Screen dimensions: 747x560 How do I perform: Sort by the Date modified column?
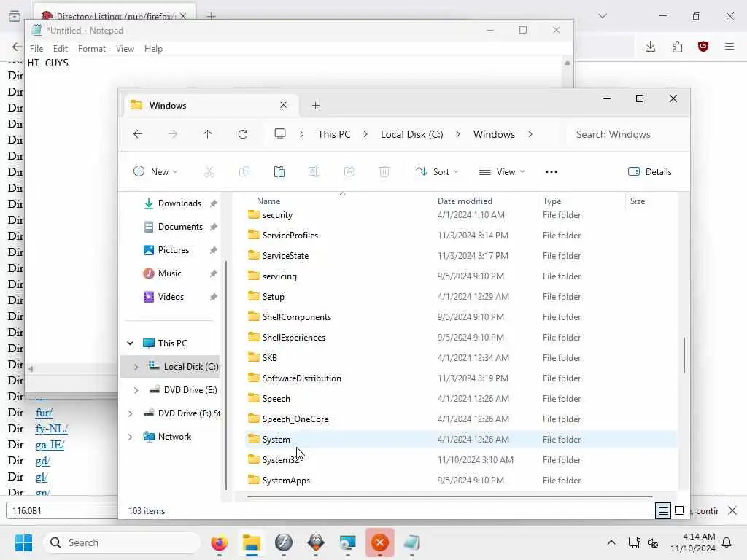point(465,201)
